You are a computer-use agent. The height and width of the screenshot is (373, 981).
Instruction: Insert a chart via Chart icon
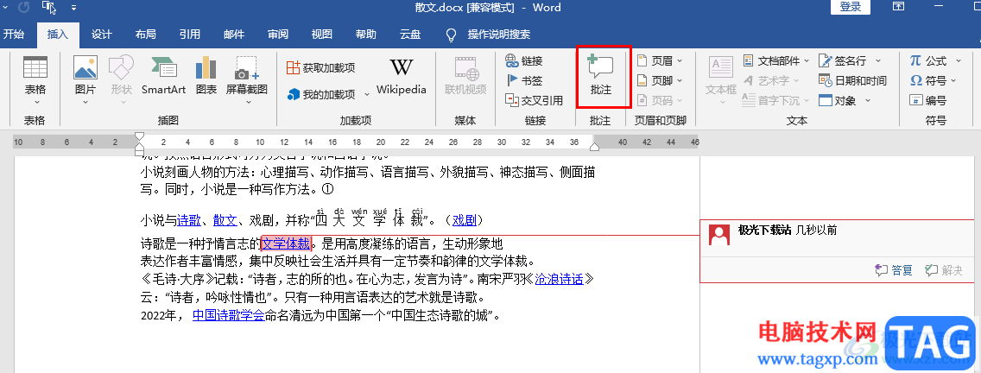point(206,76)
